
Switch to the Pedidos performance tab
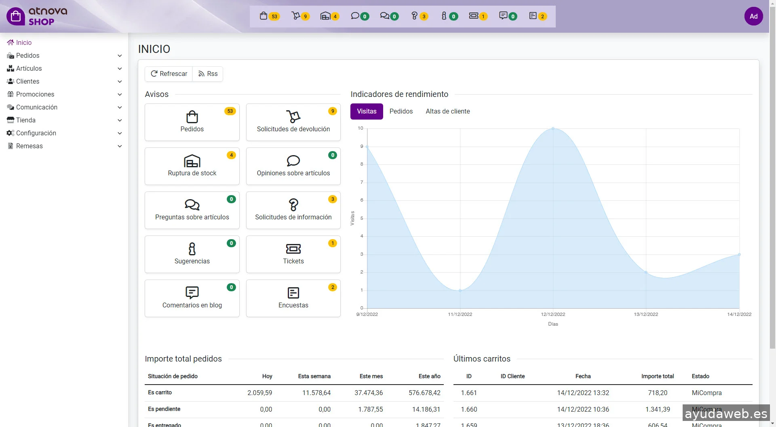(x=401, y=111)
